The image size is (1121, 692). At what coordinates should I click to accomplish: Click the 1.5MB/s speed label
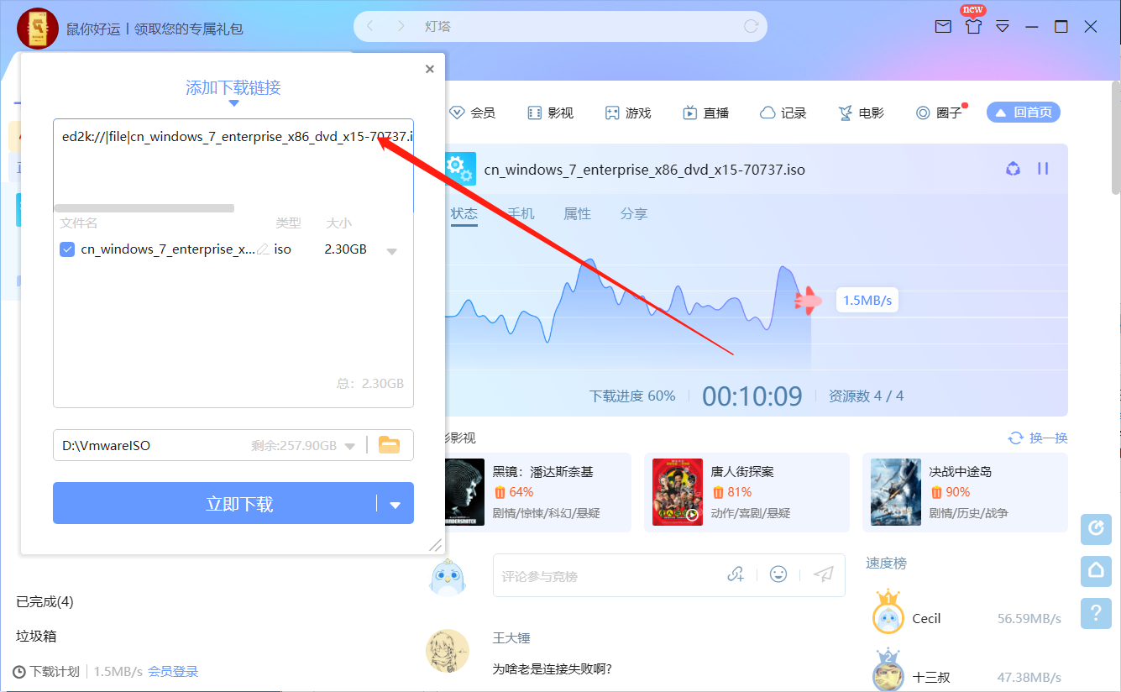[867, 300]
